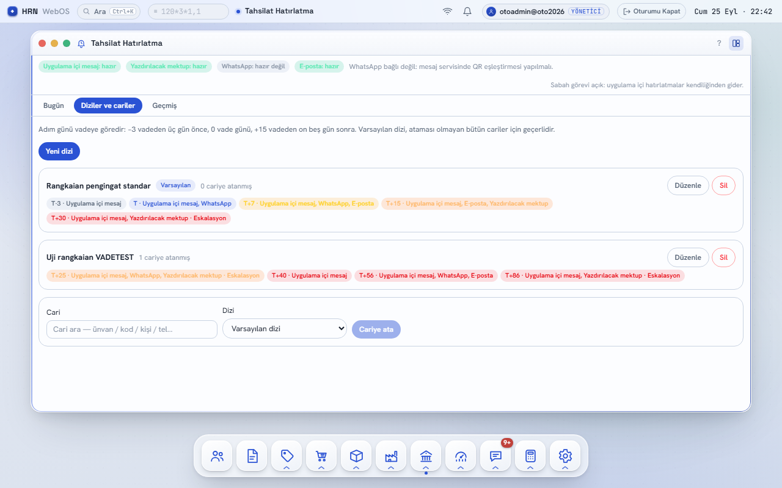Screen dimensions: 782x488
Task: Click the help question mark icon
Action: [x=719, y=43]
